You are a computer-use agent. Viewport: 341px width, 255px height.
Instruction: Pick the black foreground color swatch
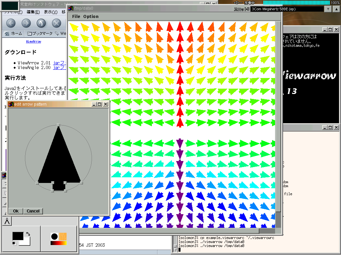coord(18,236)
